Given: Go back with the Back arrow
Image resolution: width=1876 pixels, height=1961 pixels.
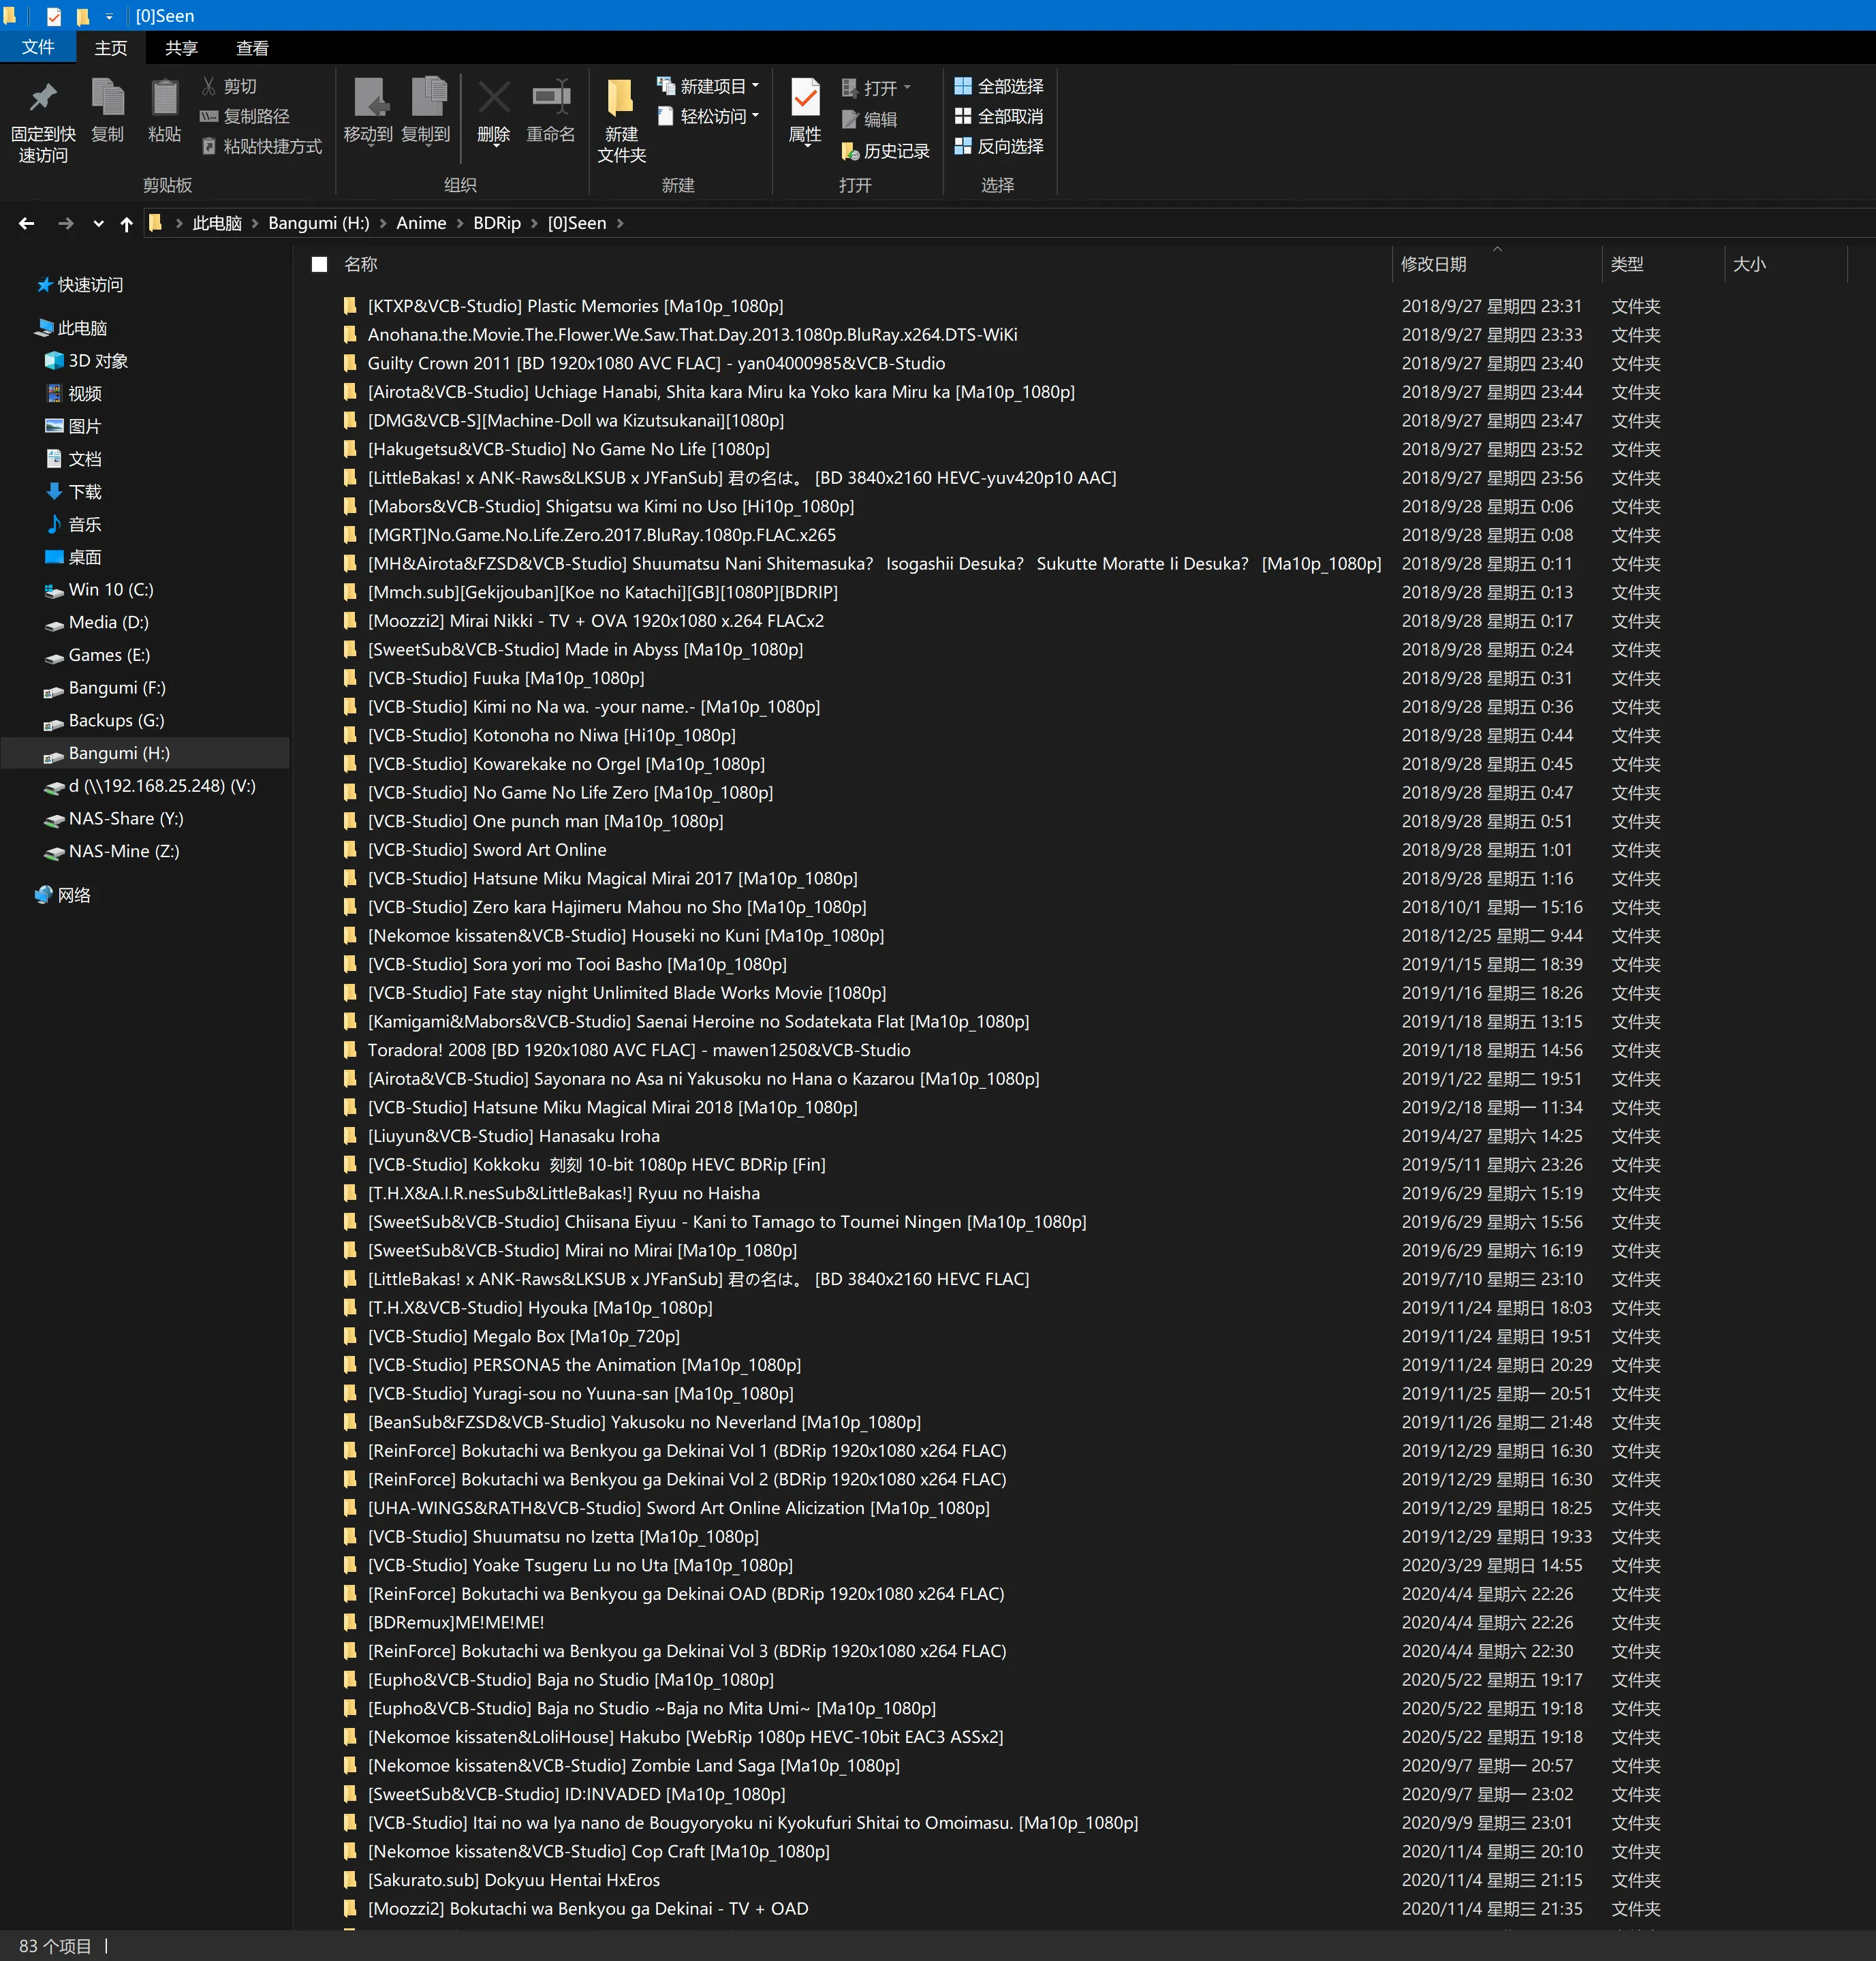Looking at the screenshot, I should pos(27,224).
